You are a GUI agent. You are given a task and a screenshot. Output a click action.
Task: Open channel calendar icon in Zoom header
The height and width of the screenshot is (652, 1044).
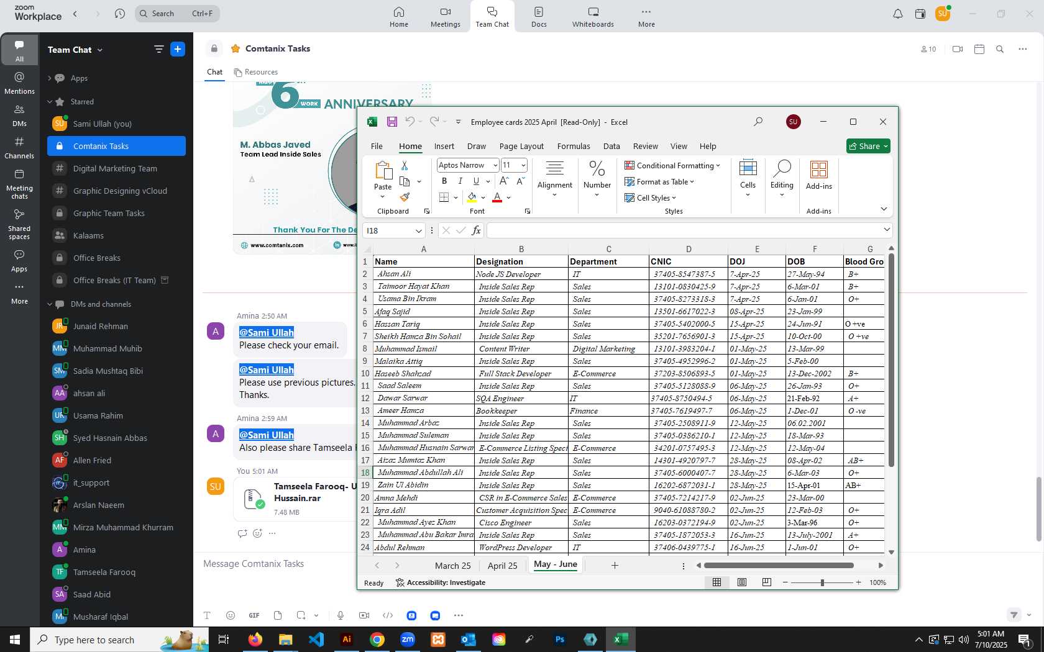point(979,49)
